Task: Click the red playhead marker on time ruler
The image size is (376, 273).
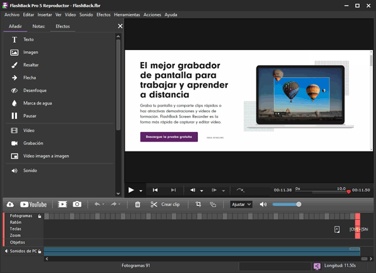Action: (x=348, y=192)
